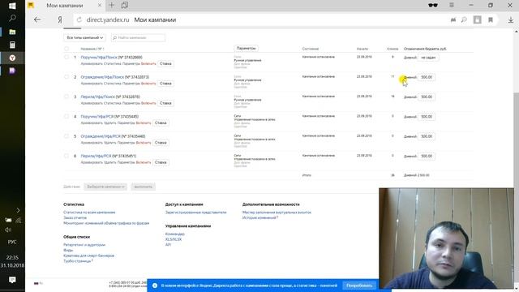Click daily budget 'не задан' for campaign 1
Screen dimensions: 519x292
428,58
